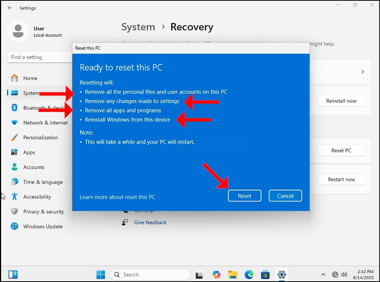Click the Apps icon in sidebar
Image resolution: width=380 pixels, height=282 pixels.
coord(14,152)
